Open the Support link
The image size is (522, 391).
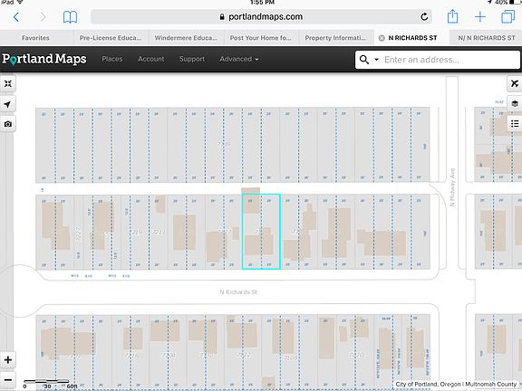pyautogui.click(x=192, y=59)
